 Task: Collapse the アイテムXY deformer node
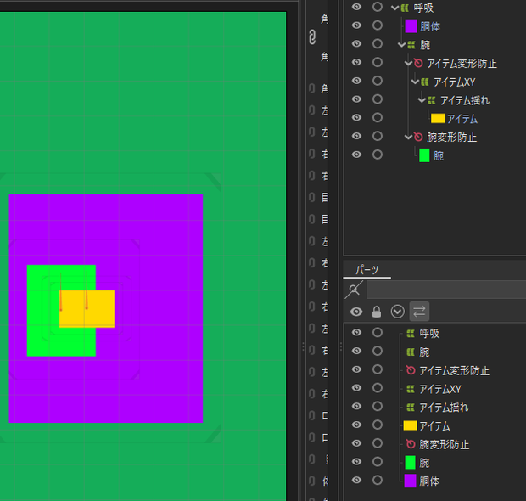415,82
